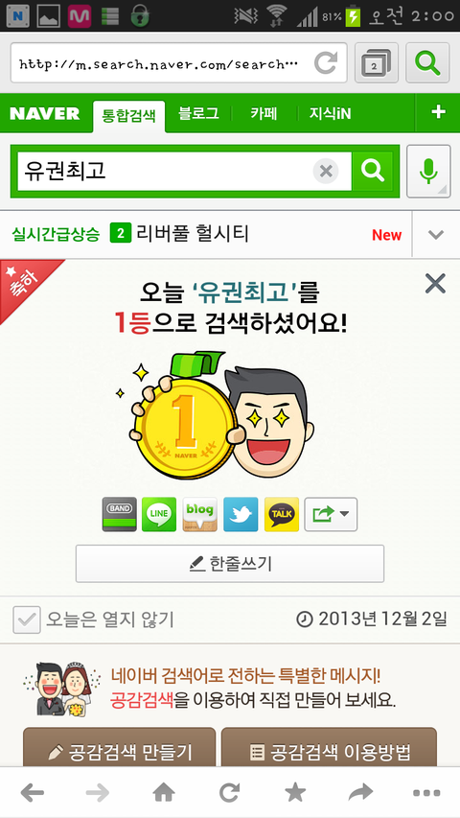Viewport: 460px width, 818px height.
Task: Check 오늘은 열지 않기 checkbox
Action: [27, 619]
